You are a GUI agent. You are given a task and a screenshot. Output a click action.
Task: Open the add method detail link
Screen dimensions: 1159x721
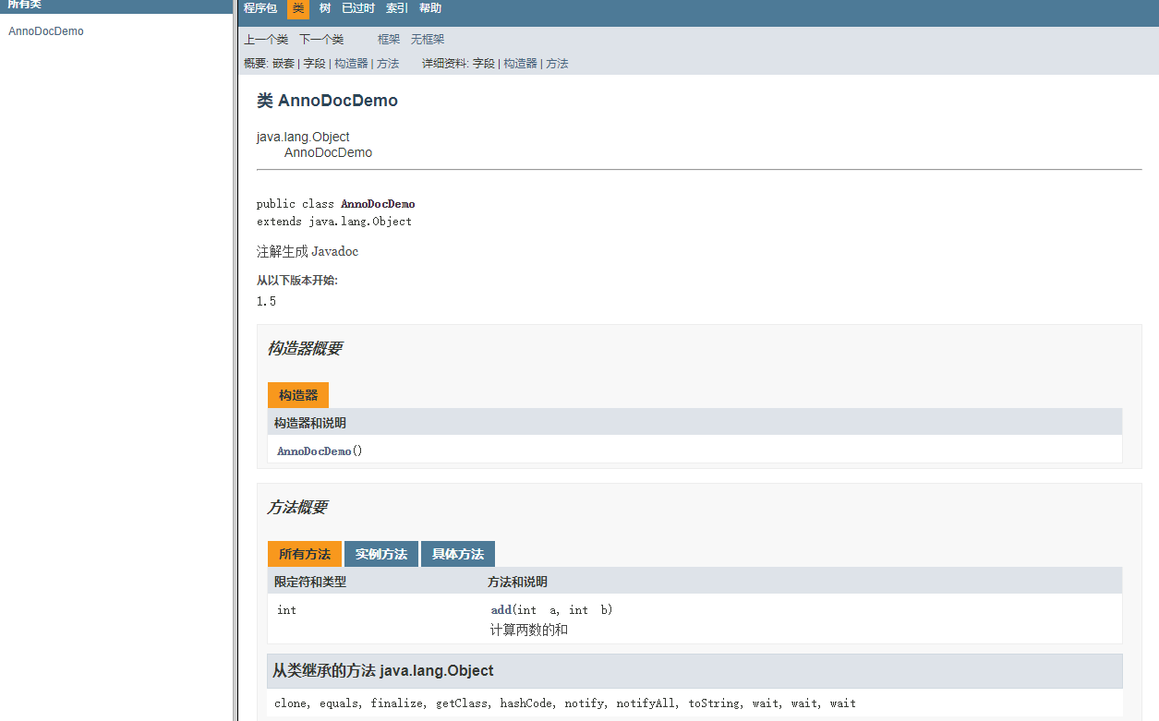click(501, 610)
